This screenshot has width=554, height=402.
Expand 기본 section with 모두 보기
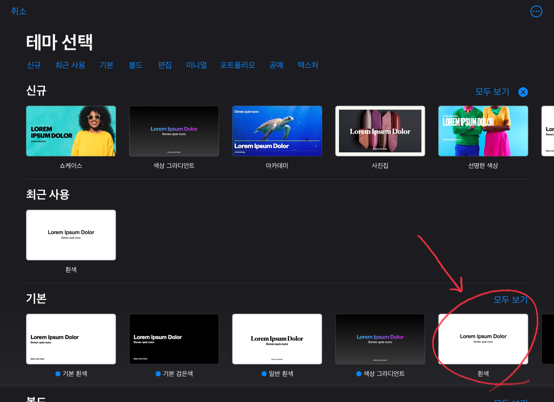click(510, 299)
